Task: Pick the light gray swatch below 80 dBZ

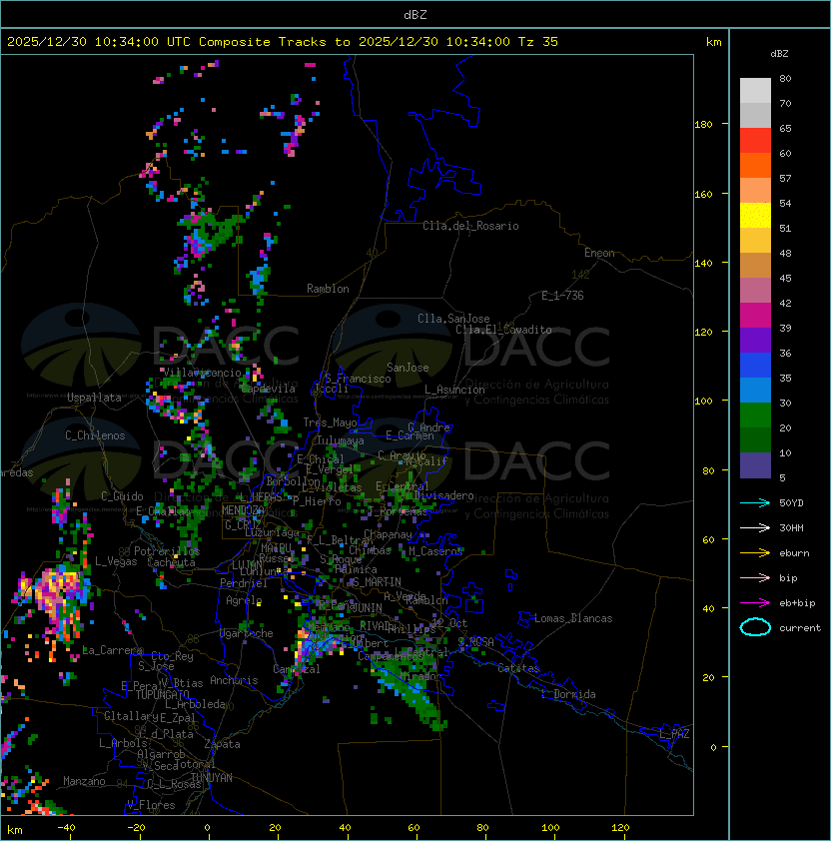Action: [x=755, y=90]
